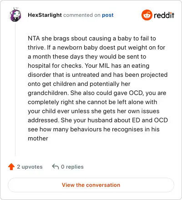This screenshot has height=200, width=182.
Task: Click the line "see how many behaviours he recognises"
Action: coord(94,130)
